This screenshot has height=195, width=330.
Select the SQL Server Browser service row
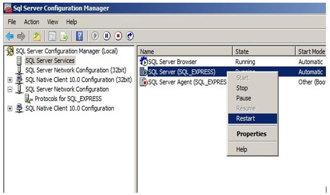pyautogui.click(x=172, y=62)
